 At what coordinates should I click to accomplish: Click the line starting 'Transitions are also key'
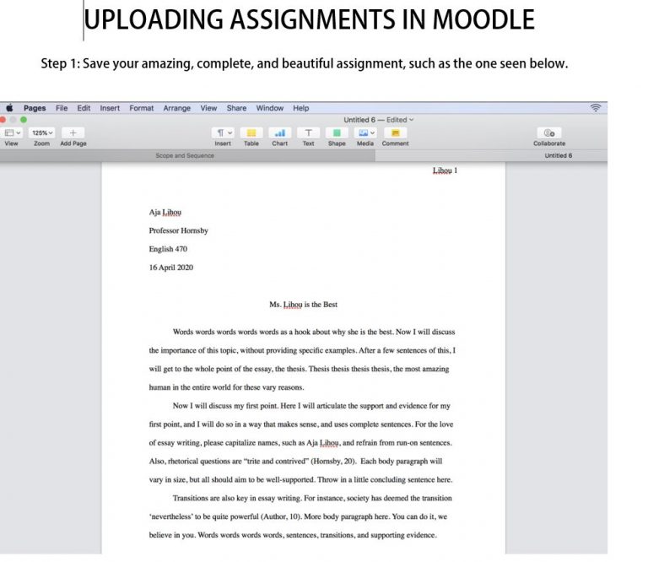(x=312, y=499)
